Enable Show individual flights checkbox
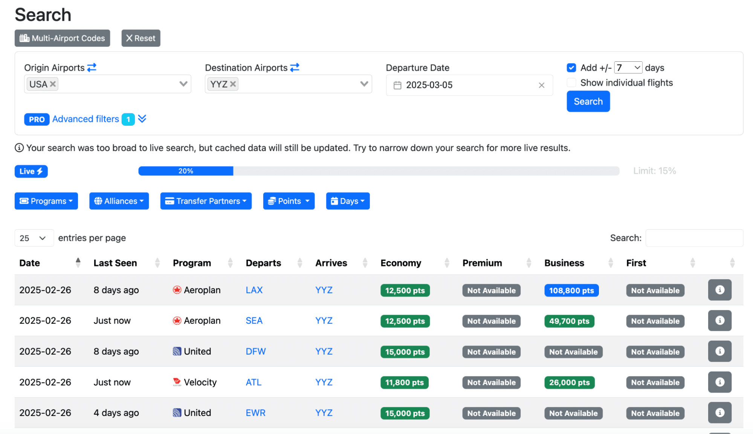The width and height of the screenshot is (753, 434). tap(571, 83)
